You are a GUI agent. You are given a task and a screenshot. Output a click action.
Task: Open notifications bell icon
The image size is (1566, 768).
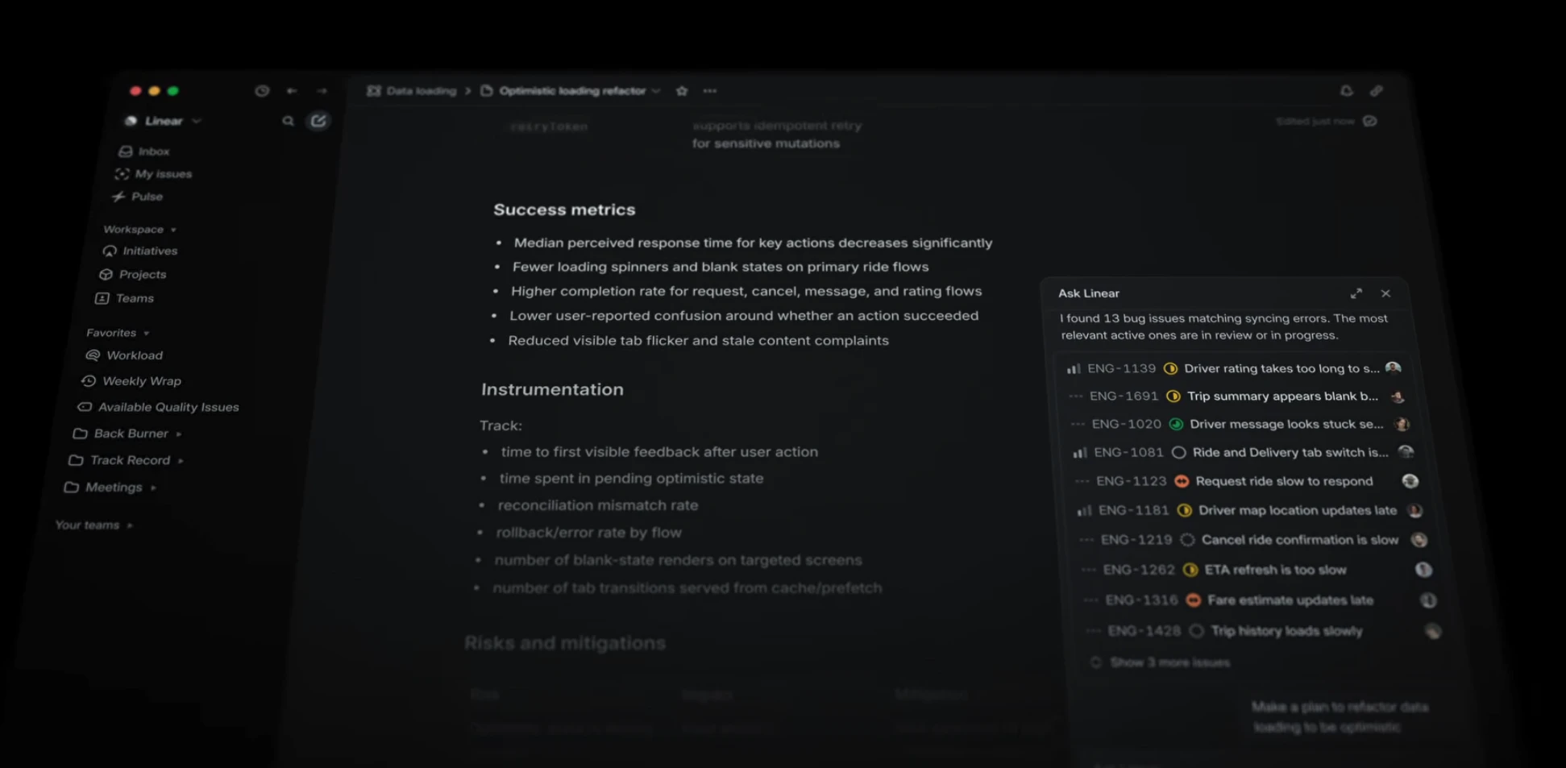(x=1346, y=91)
